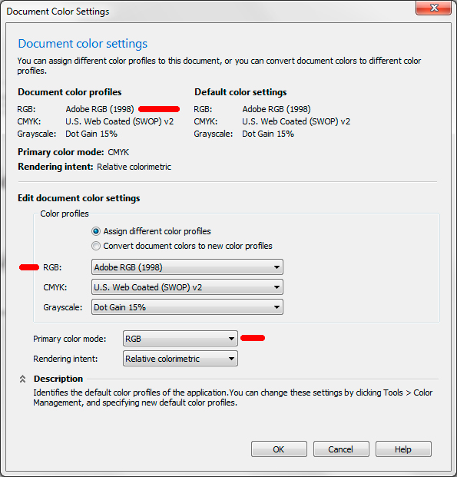Open the CMYK profile dropdown in Color profiles
The height and width of the screenshot is (477, 457).
187,287
